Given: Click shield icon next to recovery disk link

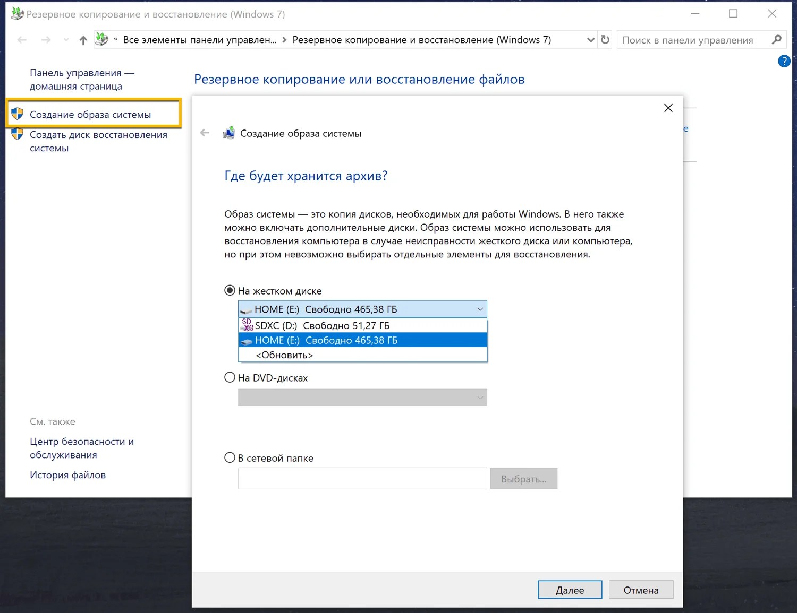Looking at the screenshot, I should pyautogui.click(x=17, y=134).
